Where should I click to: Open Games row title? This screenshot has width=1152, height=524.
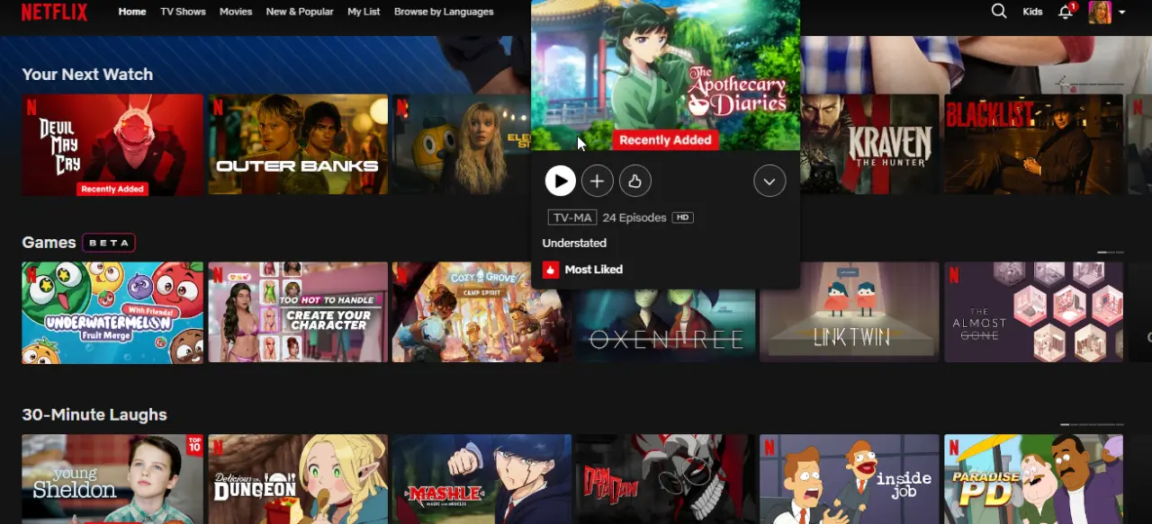click(49, 243)
